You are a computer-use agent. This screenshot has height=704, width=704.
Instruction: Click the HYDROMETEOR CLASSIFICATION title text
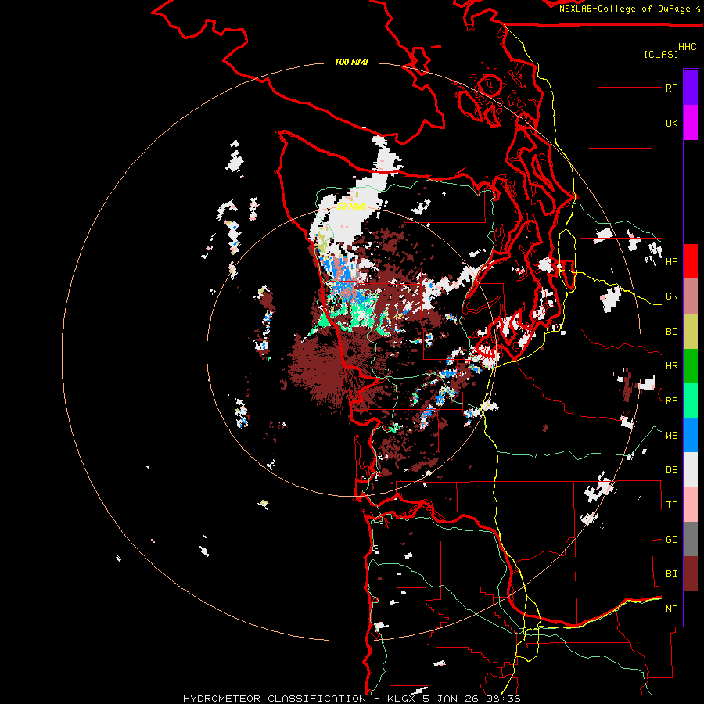tap(275, 699)
